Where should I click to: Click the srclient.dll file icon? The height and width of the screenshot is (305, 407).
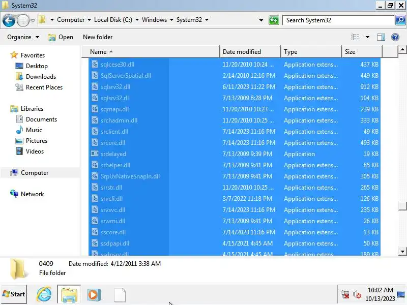click(x=95, y=131)
